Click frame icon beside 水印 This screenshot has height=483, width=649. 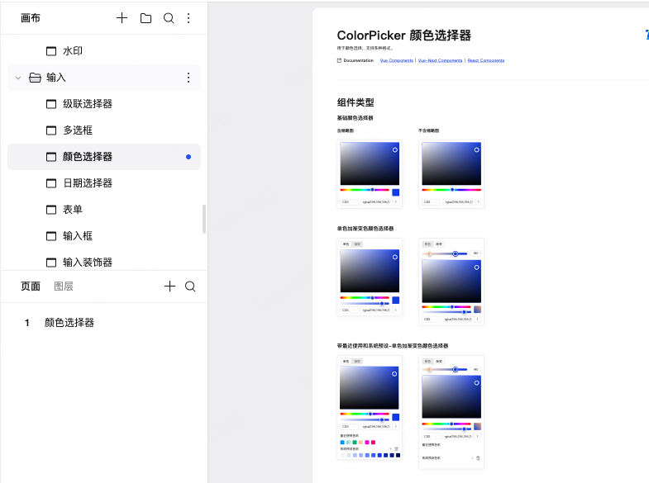(51, 51)
